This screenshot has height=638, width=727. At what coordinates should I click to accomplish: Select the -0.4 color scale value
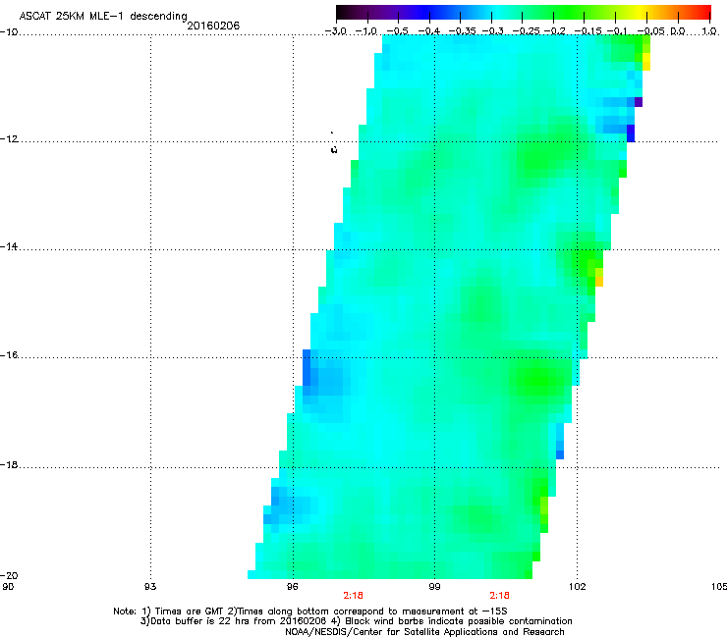click(429, 31)
